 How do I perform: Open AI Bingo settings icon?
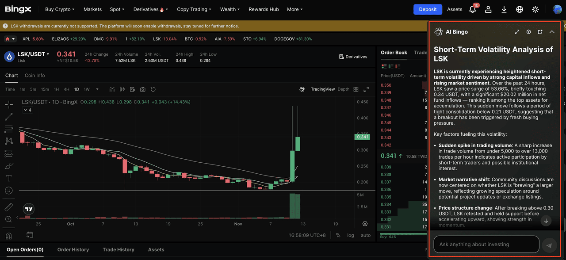(x=528, y=32)
